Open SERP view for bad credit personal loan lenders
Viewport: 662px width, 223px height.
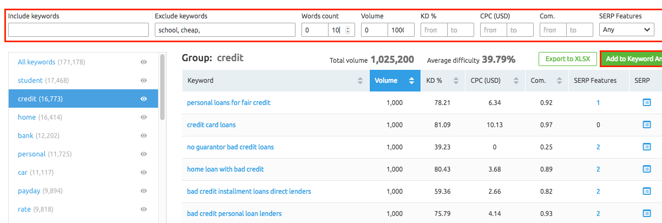coord(646,213)
